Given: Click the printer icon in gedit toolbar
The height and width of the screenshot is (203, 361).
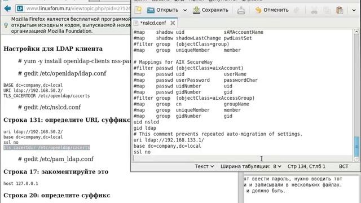Looking at the screenshot, I should pyautogui.click(x=241, y=10).
